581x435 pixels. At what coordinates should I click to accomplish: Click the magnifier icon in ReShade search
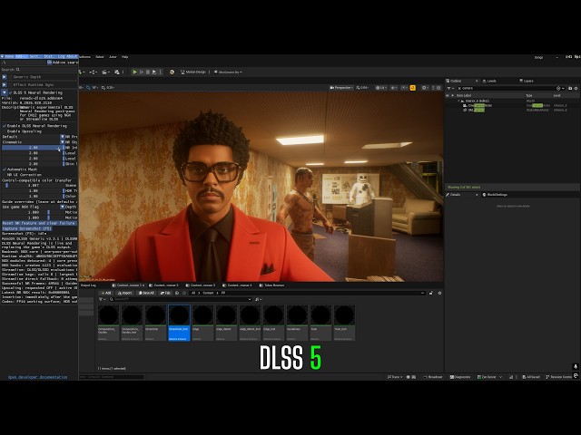18,70
